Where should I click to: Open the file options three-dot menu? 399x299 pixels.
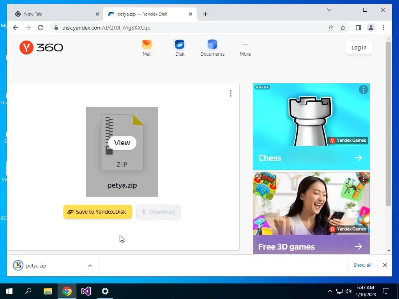pos(231,93)
